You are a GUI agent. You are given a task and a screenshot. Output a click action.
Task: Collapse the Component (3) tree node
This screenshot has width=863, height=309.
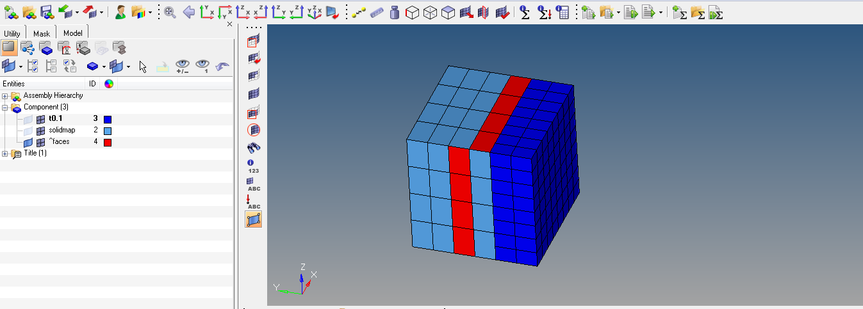coord(5,107)
